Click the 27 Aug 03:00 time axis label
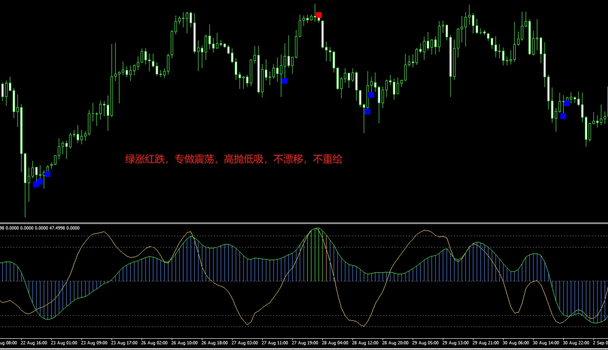This screenshot has width=608, height=350. 245,343
